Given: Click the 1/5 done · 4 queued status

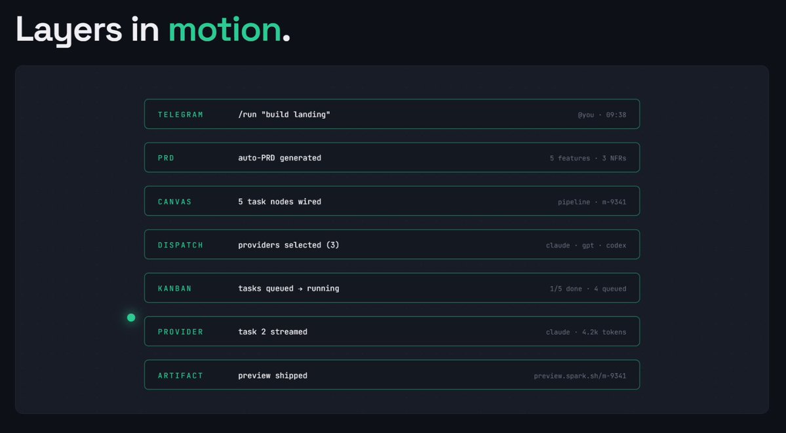Looking at the screenshot, I should click(587, 289).
